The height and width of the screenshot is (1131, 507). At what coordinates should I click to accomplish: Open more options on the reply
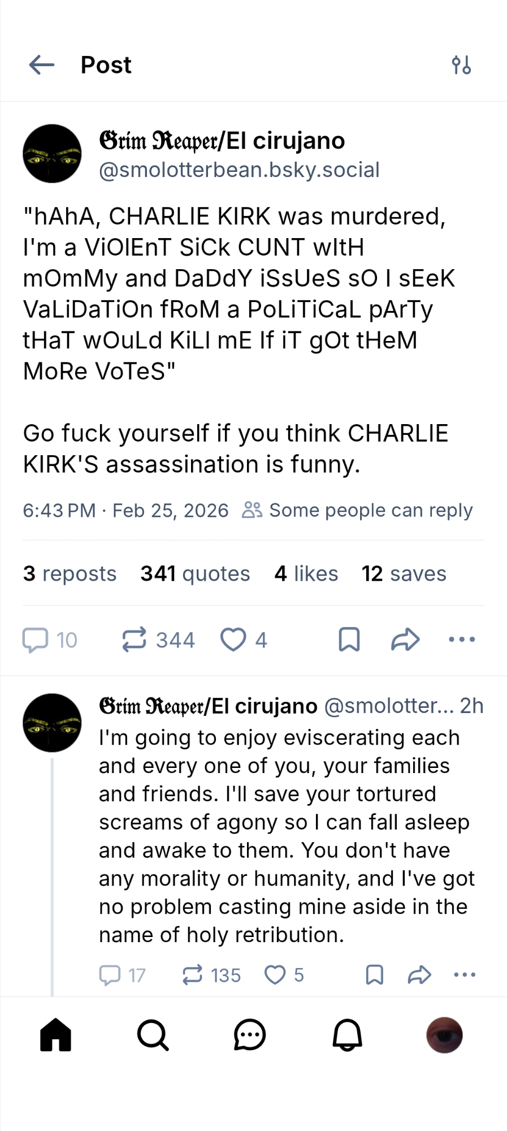(x=465, y=975)
